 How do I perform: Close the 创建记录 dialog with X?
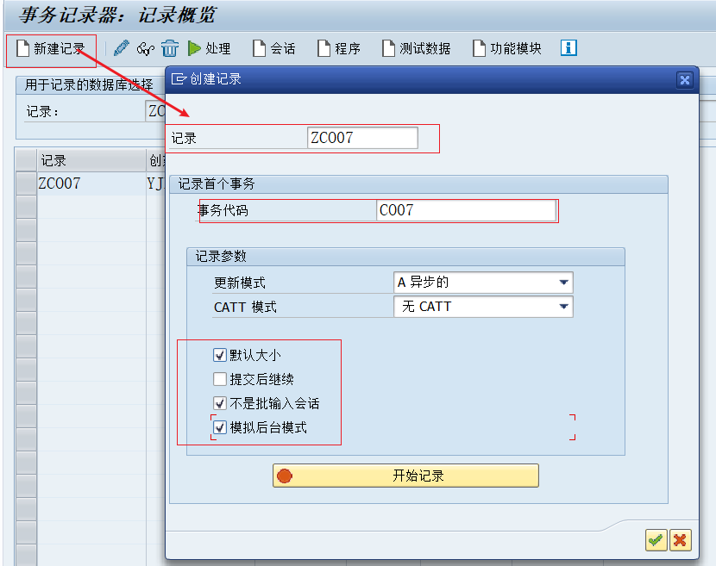click(684, 80)
